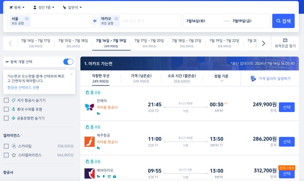Click the entertainment screen icon in 에어마카오 row

[114, 177]
